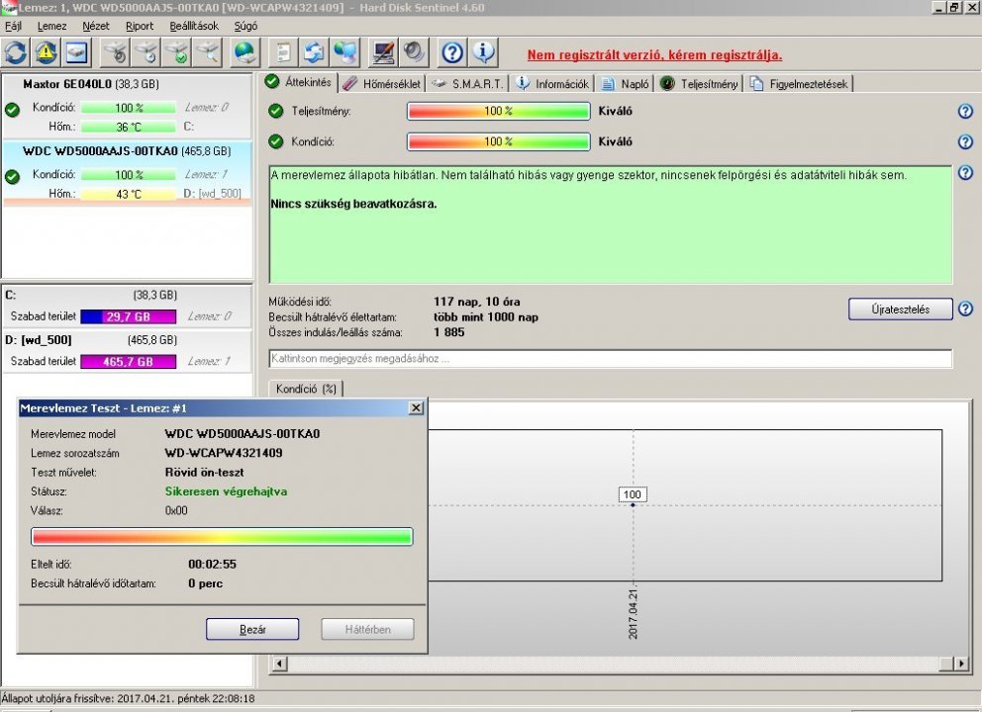Click the WDC temperature 43 °C bar

tap(129, 194)
